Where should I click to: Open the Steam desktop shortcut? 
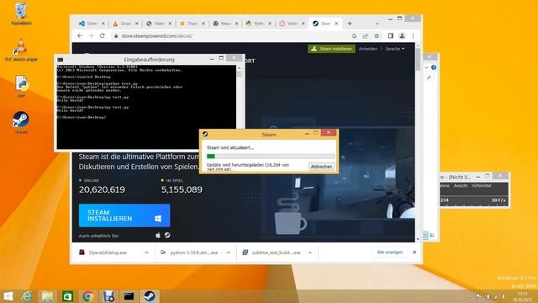(x=21, y=122)
